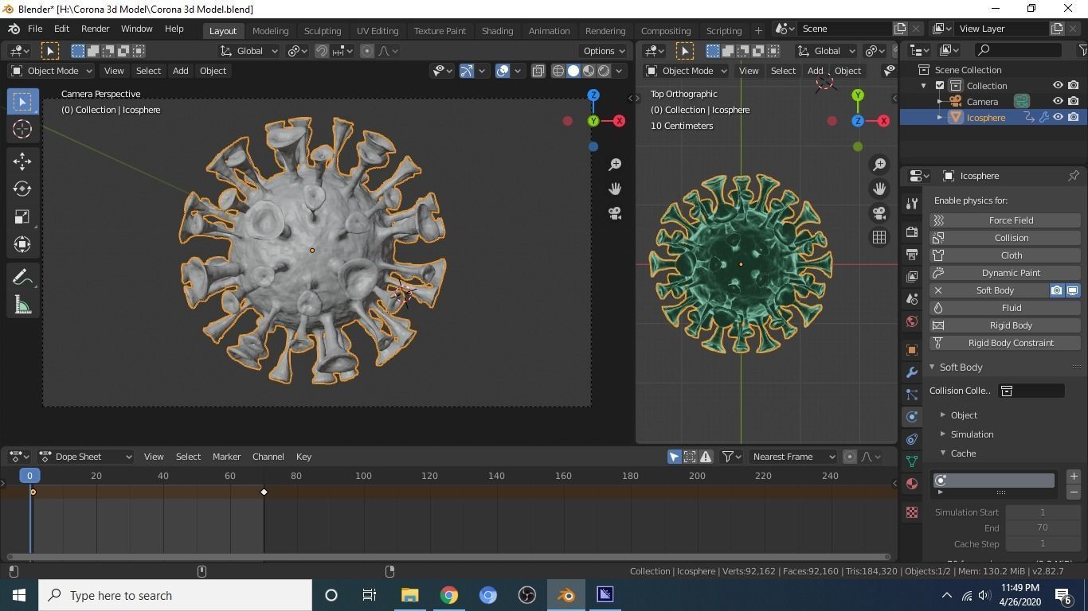Expand the Object subpanel under Soft Body

click(943, 415)
